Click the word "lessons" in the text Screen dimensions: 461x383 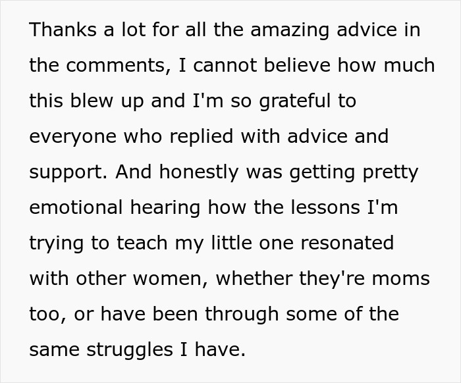pyautogui.click(x=325, y=207)
